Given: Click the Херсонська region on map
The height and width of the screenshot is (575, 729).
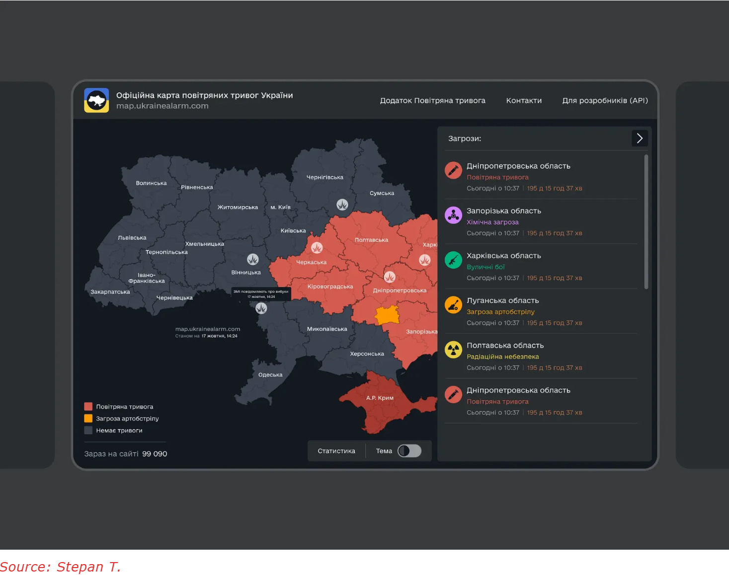Looking at the screenshot, I should coord(367,354).
